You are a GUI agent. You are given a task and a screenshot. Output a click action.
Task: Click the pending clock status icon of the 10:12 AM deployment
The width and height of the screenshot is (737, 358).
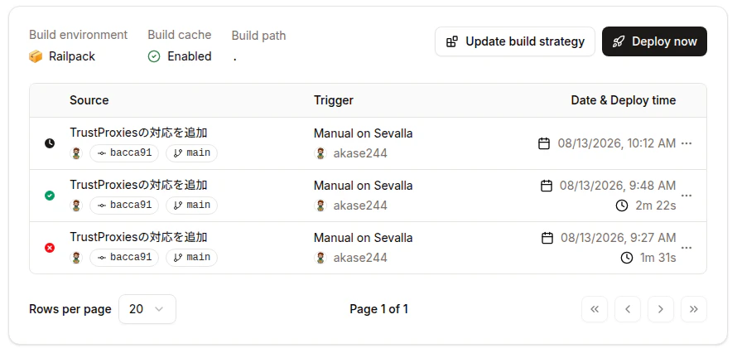tap(50, 143)
